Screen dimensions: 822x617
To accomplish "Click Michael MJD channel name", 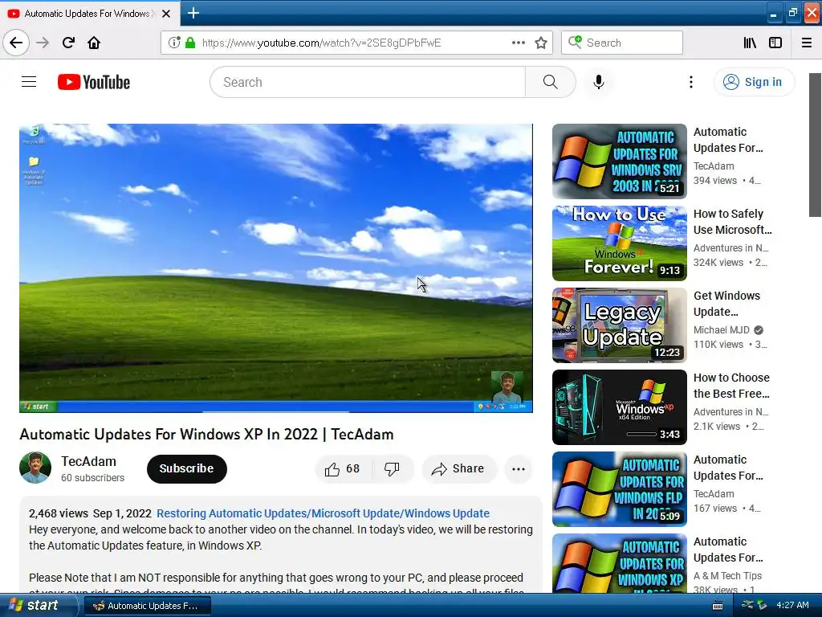I will 722,330.
